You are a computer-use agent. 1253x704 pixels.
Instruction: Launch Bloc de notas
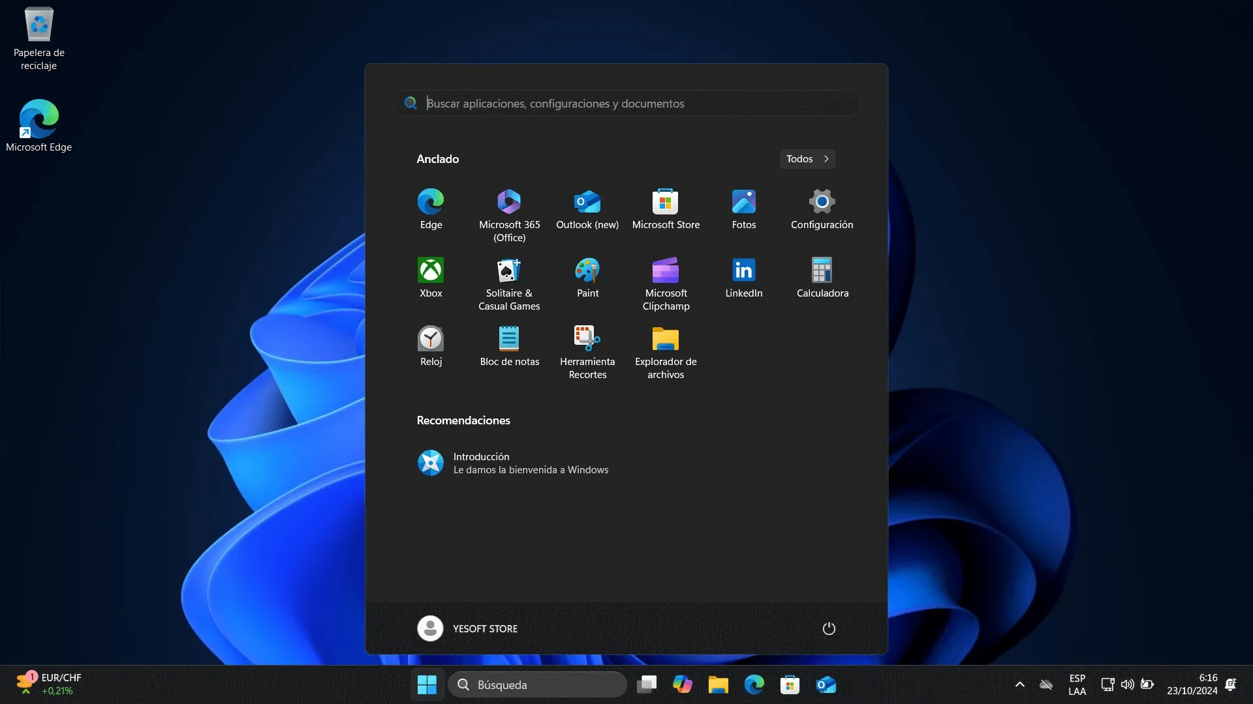pos(509,347)
